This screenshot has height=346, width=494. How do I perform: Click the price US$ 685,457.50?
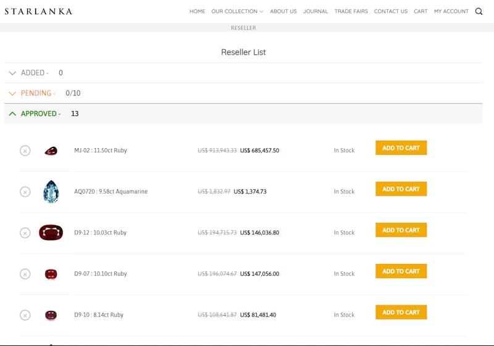259,150
